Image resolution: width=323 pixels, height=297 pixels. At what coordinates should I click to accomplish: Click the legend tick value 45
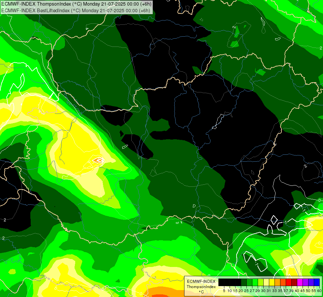[303, 291]
